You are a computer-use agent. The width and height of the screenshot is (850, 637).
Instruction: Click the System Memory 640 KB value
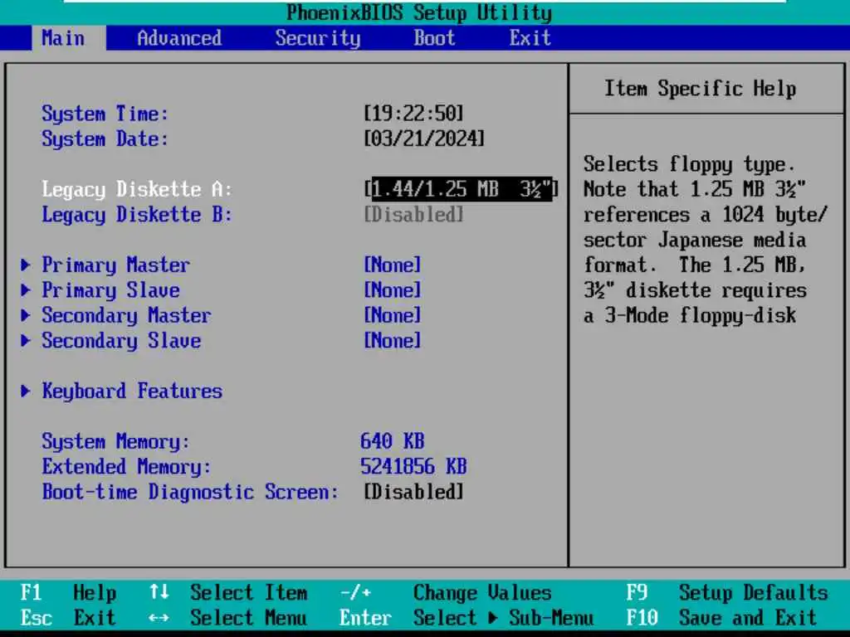[x=393, y=441]
